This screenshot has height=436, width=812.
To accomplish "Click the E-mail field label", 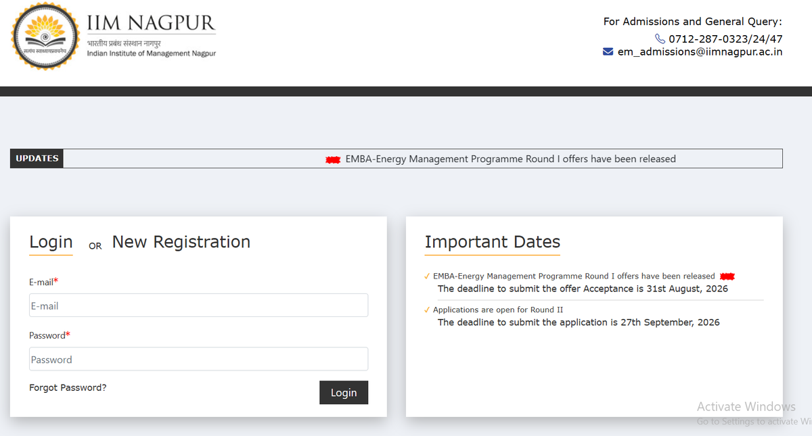I will click(x=43, y=282).
